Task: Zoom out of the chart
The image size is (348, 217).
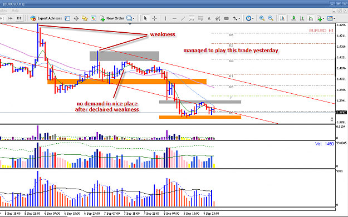Action: click(271, 18)
